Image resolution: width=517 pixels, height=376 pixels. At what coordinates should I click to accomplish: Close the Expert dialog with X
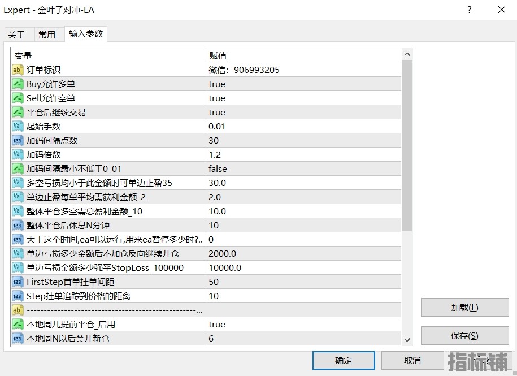502,10
